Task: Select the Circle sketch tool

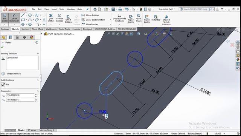Action: (30, 15)
